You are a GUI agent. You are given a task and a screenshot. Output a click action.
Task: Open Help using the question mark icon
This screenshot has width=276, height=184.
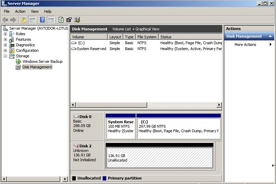tap(43, 20)
